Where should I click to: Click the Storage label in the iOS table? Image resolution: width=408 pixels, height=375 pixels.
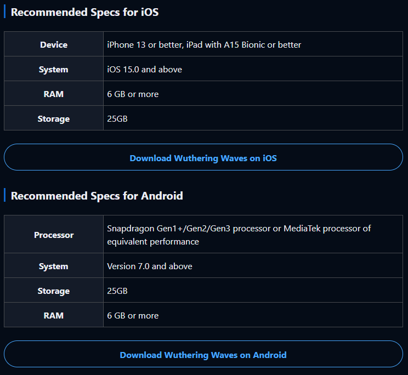(x=54, y=118)
